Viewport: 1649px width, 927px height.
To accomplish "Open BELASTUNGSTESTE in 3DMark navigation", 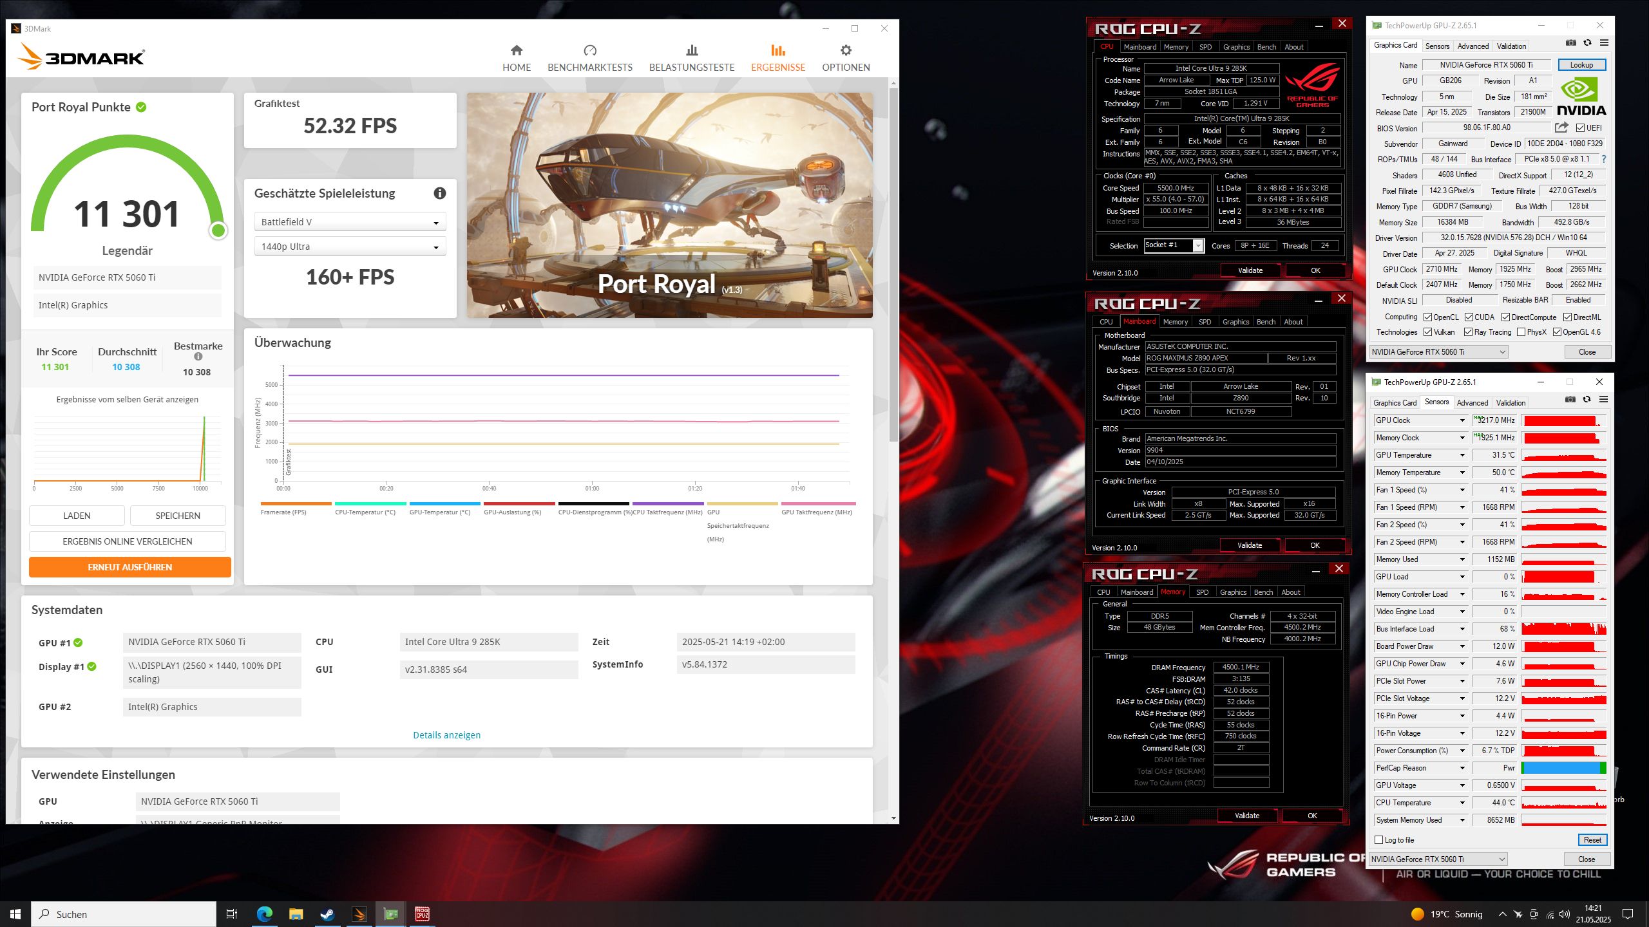I will pos(692,58).
